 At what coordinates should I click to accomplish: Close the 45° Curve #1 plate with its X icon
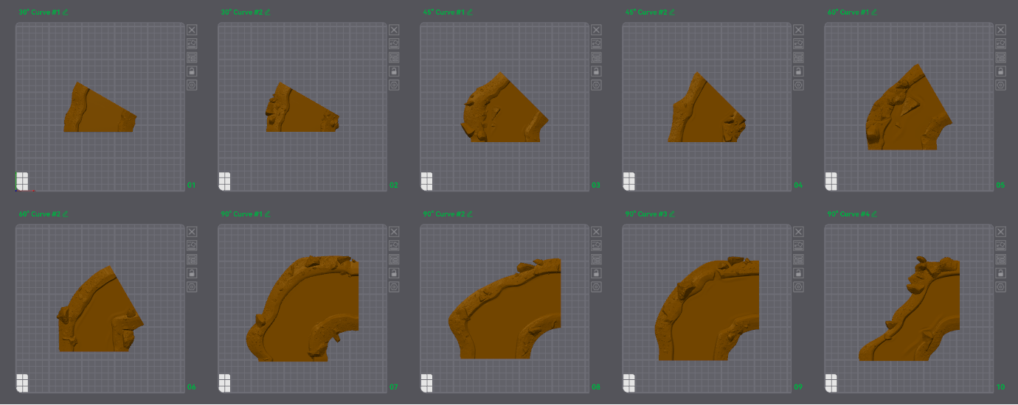596,29
